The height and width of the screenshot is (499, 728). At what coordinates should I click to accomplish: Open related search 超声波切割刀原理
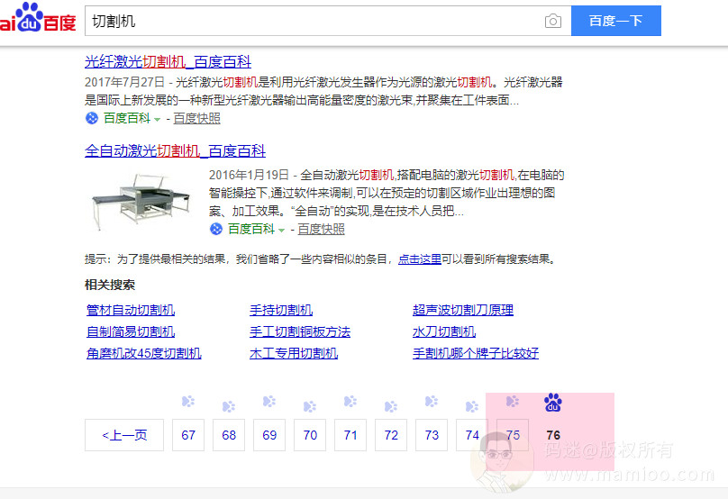point(463,310)
